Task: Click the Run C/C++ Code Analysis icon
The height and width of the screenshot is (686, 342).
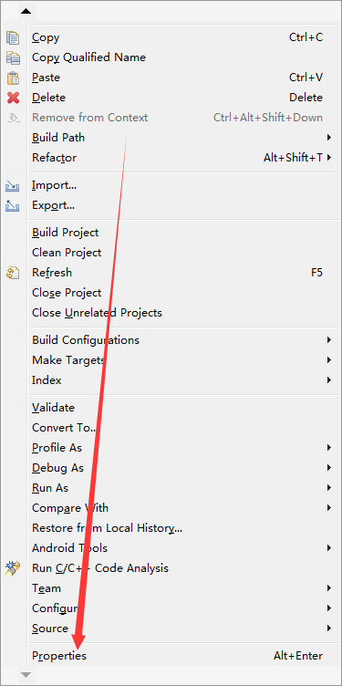Action: pyautogui.click(x=13, y=568)
